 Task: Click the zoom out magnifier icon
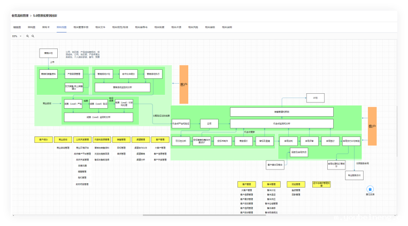point(33,36)
